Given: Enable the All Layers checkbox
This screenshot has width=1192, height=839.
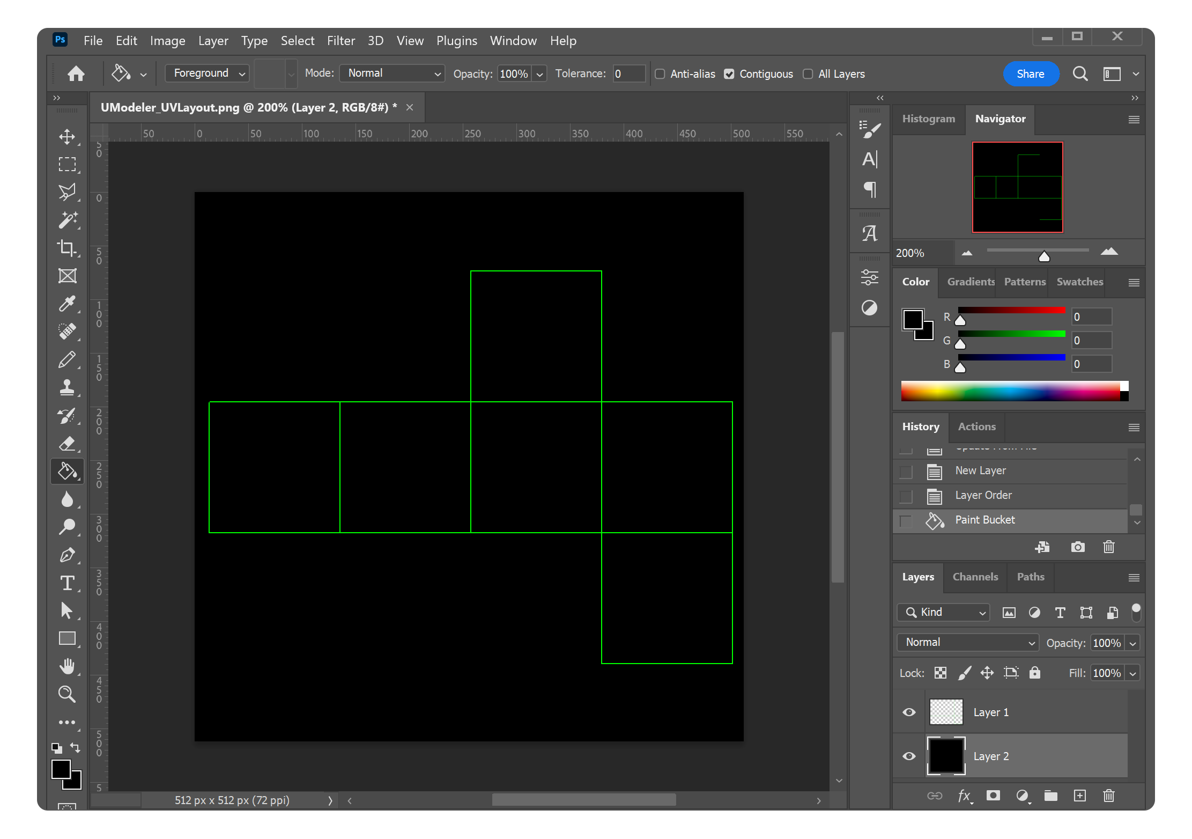Looking at the screenshot, I should [808, 74].
